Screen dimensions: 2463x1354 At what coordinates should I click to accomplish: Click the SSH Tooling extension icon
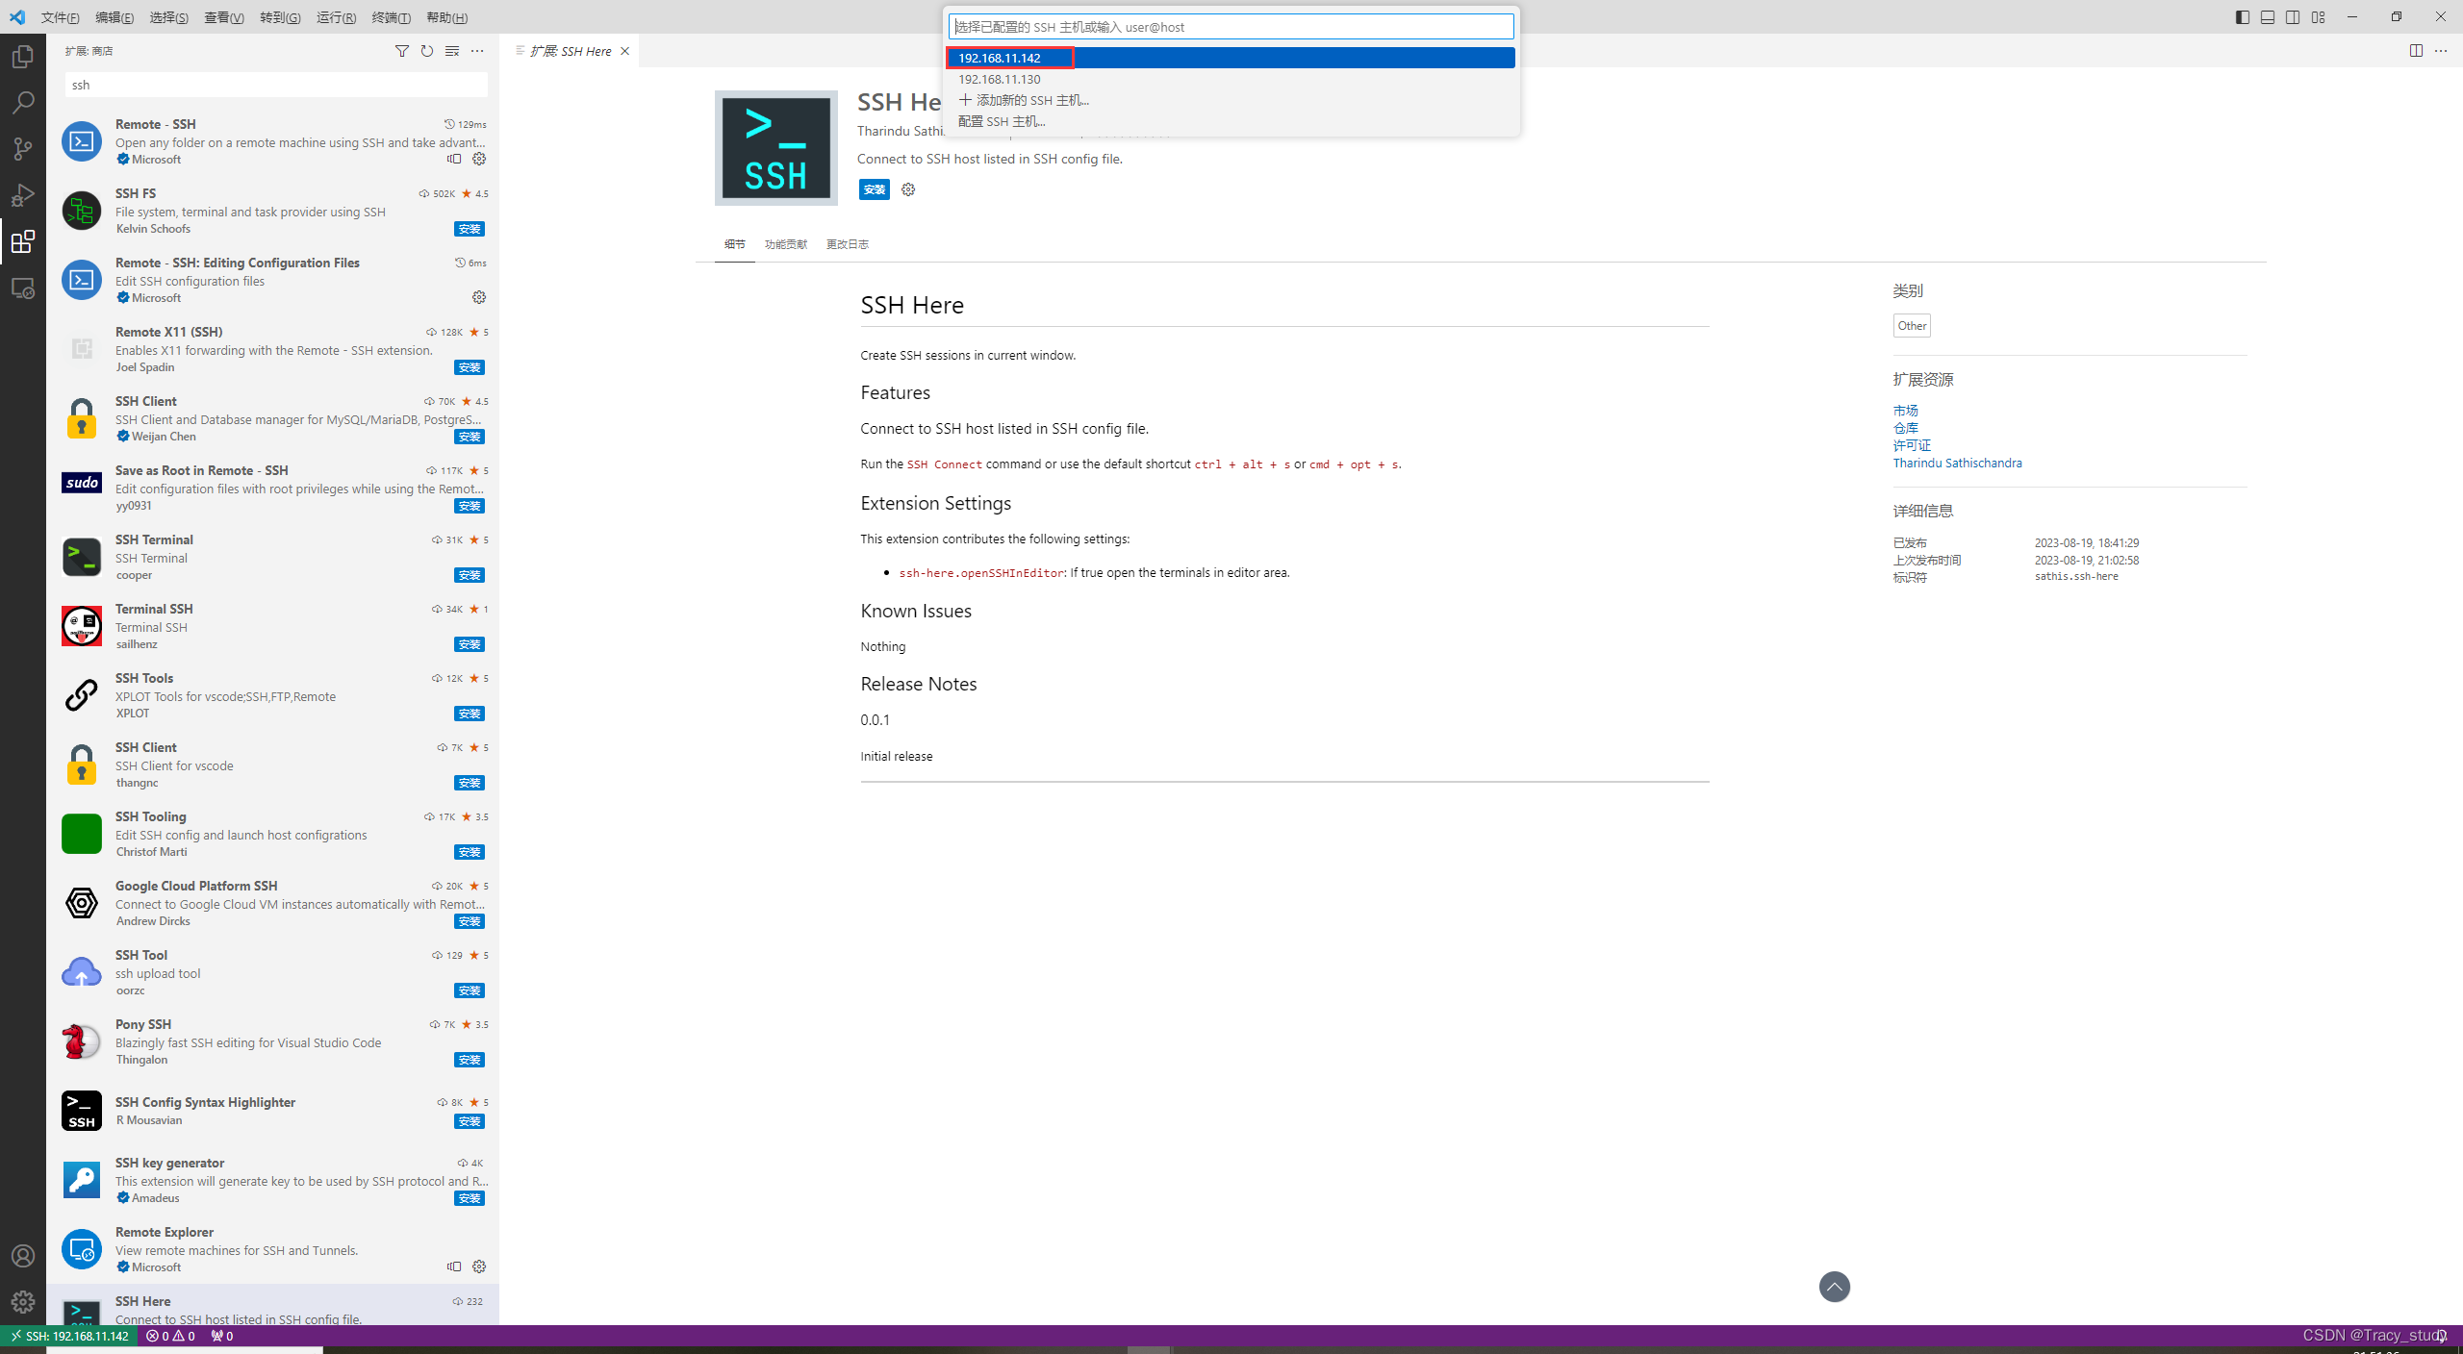click(x=78, y=834)
